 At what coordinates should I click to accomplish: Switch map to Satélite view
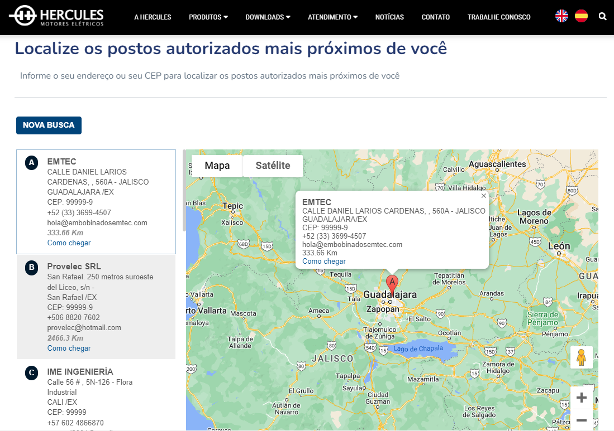(273, 166)
